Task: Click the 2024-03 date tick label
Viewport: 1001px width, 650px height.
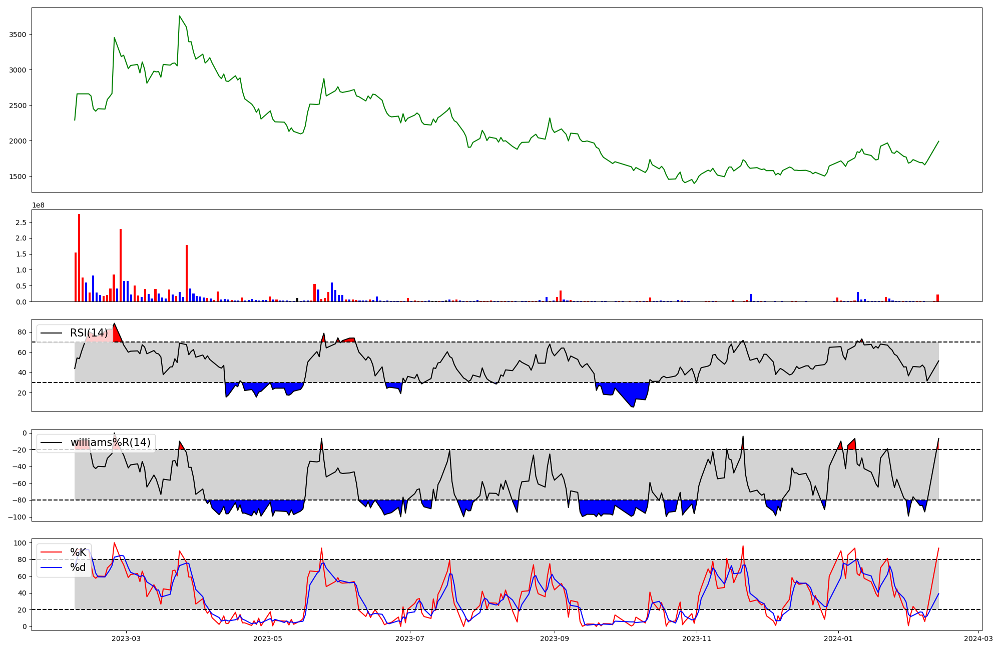Action: click(978, 638)
